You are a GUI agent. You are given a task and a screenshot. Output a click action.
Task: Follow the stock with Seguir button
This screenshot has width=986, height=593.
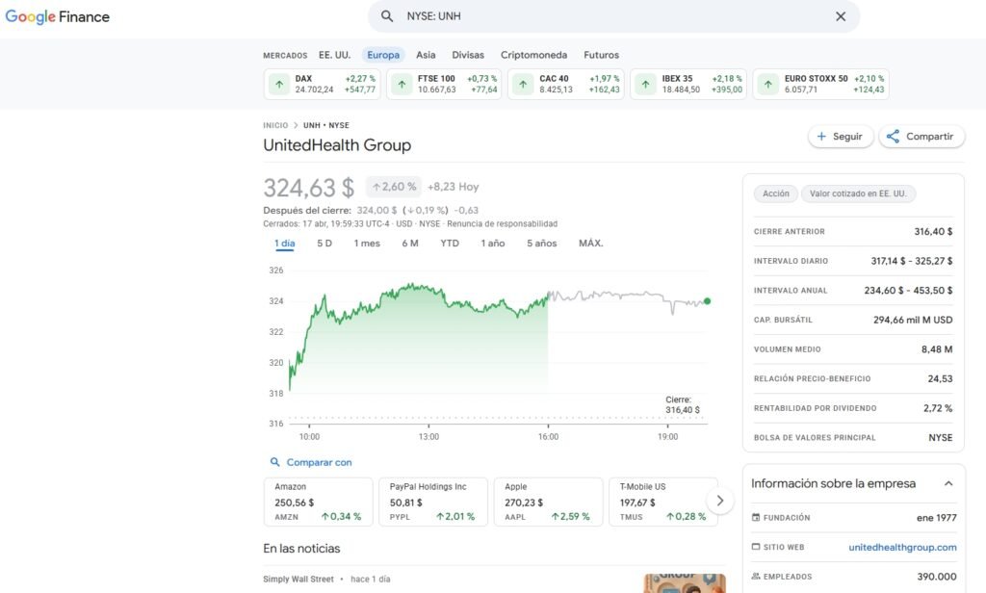click(x=840, y=137)
